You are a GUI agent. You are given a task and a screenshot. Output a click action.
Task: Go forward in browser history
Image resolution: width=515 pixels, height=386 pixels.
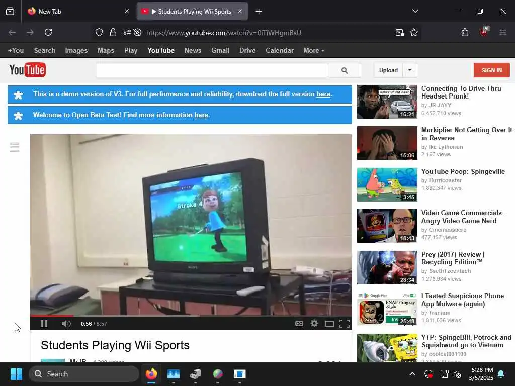[30, 32]
